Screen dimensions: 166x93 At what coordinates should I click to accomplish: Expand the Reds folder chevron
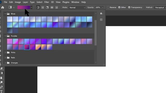pyautogui.click(x=5, y=58)
